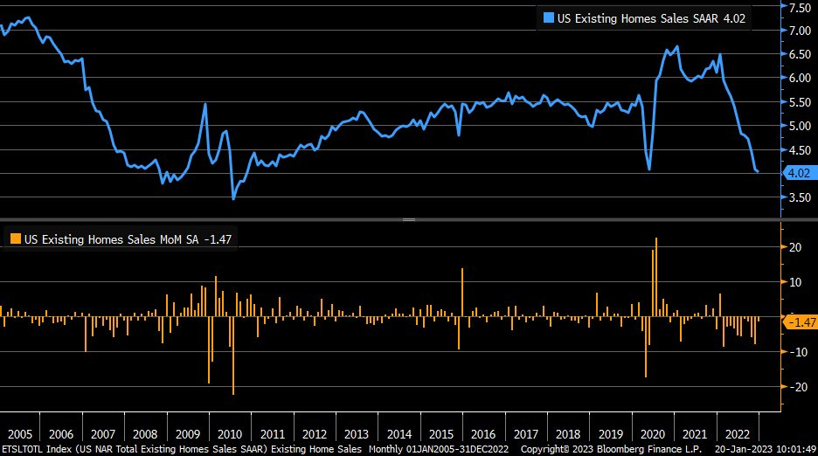This screenshot has width=818, height=456.
Task: Click the orange MoM SA legend swatch
Action: 15,238
